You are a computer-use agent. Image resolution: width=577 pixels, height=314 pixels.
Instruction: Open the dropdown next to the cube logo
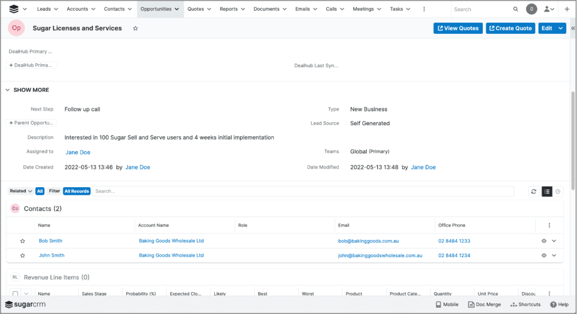pos(25,9)
